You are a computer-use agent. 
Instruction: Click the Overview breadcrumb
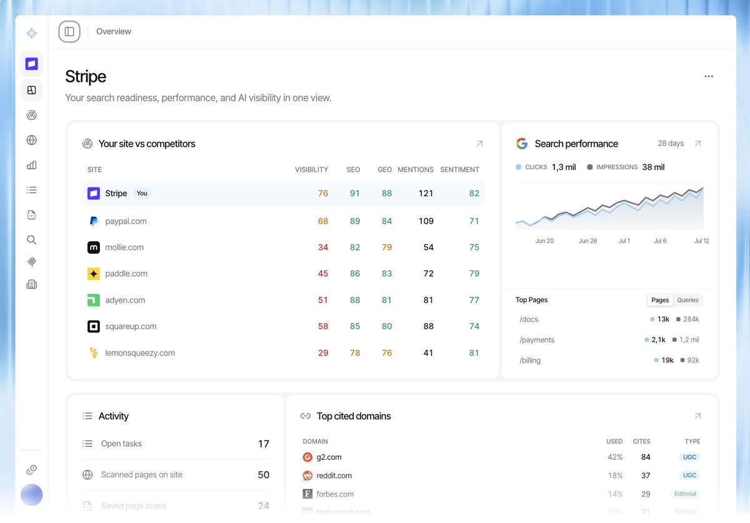[x=114, y=31]
